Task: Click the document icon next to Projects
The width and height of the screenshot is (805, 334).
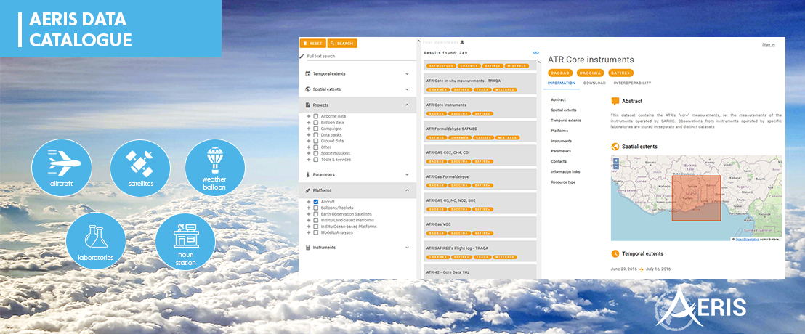Action: click(308, 105)
